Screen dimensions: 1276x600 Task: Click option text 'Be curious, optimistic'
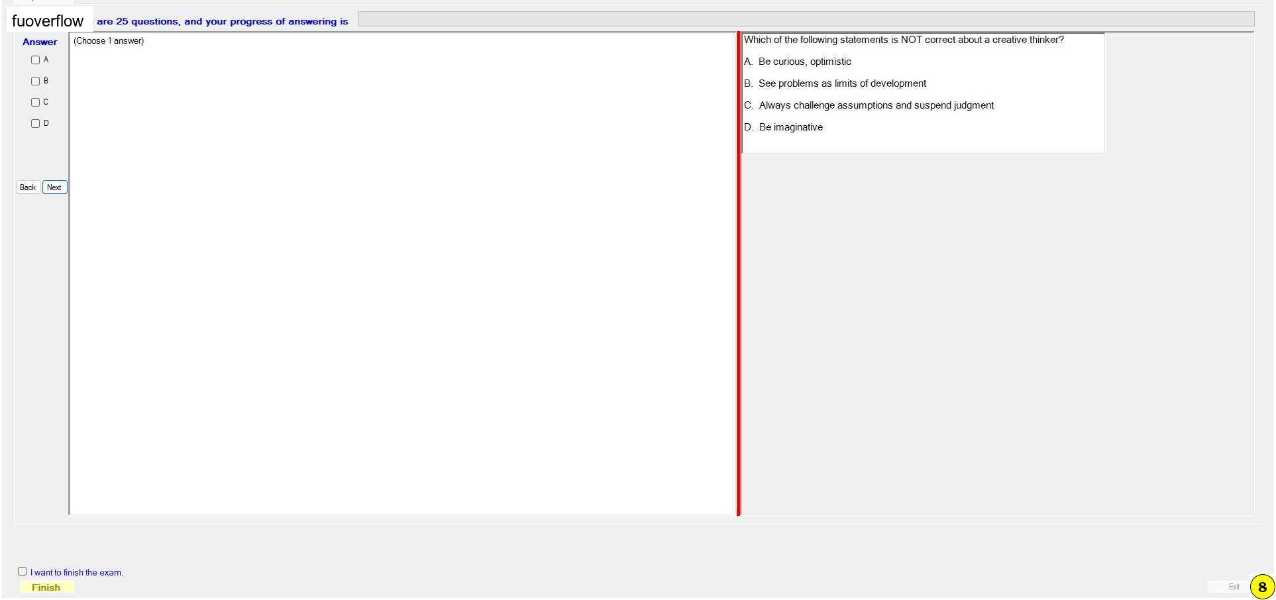[804, 62]
